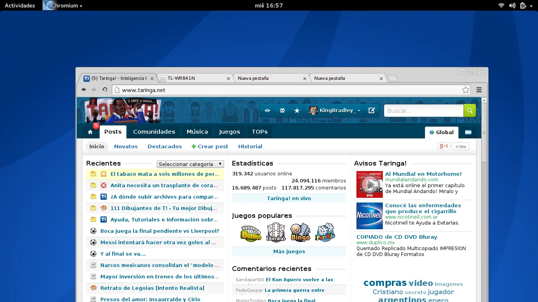Open 'COPIADO de CD DVD Bluray' ad

(397, 237)
